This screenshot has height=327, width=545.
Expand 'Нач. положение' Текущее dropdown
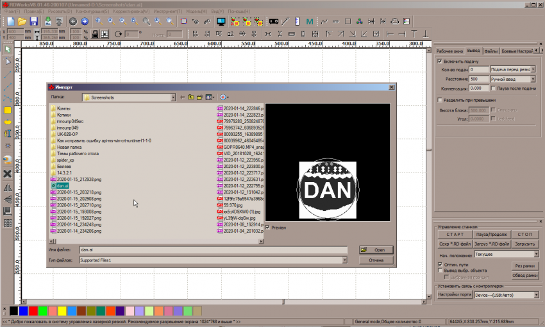pos(533,255)
